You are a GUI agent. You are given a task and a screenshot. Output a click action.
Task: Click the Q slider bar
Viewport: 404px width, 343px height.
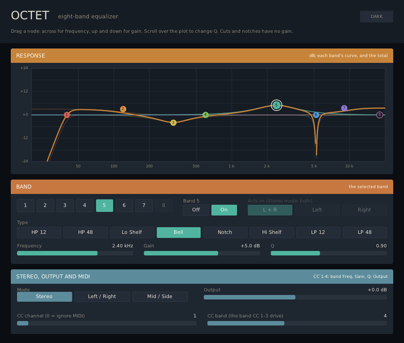(x=329, y=253)
